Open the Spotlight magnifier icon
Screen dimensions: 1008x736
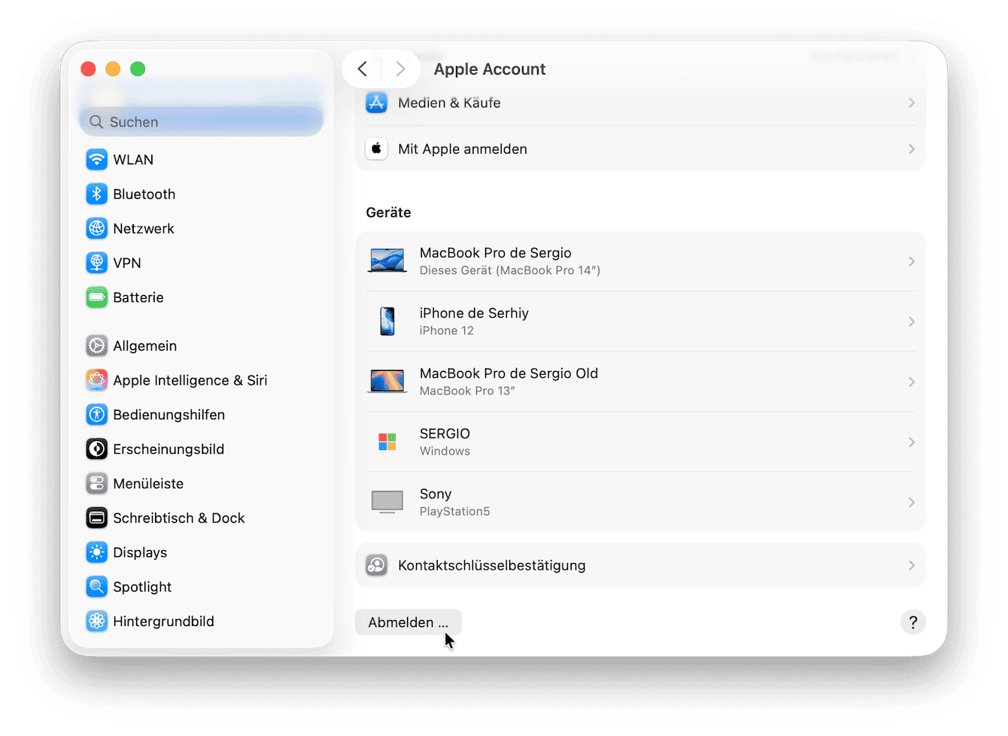pos(96,587)
